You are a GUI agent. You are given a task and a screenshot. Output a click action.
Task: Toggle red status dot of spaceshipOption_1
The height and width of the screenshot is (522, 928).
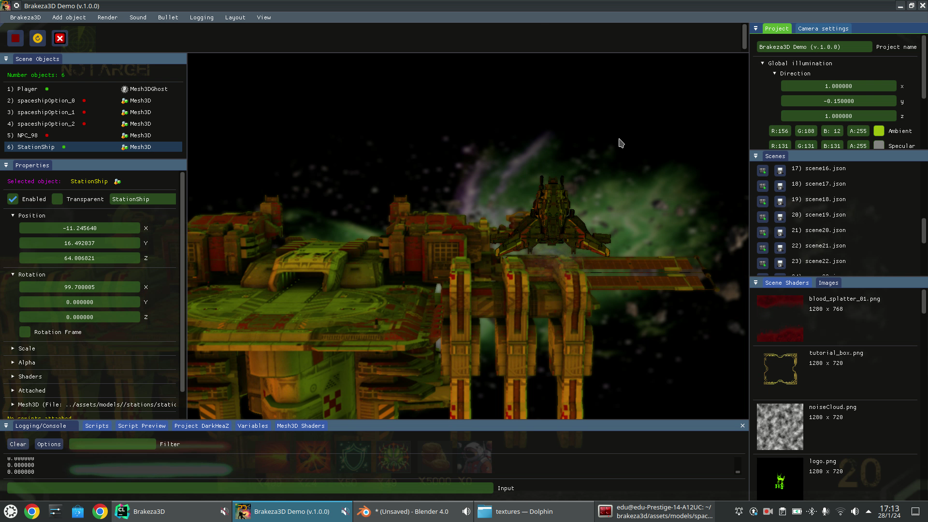click(x=84, y=112)
